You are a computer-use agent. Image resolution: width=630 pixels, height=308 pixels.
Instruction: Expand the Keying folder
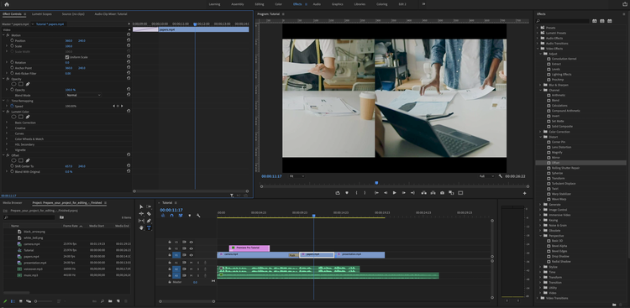click(x=541, y=220)
